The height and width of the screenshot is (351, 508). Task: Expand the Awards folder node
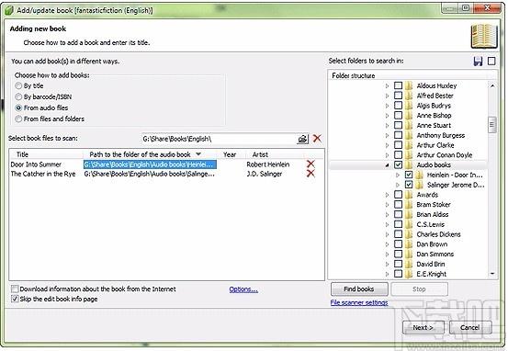[387, 195]
